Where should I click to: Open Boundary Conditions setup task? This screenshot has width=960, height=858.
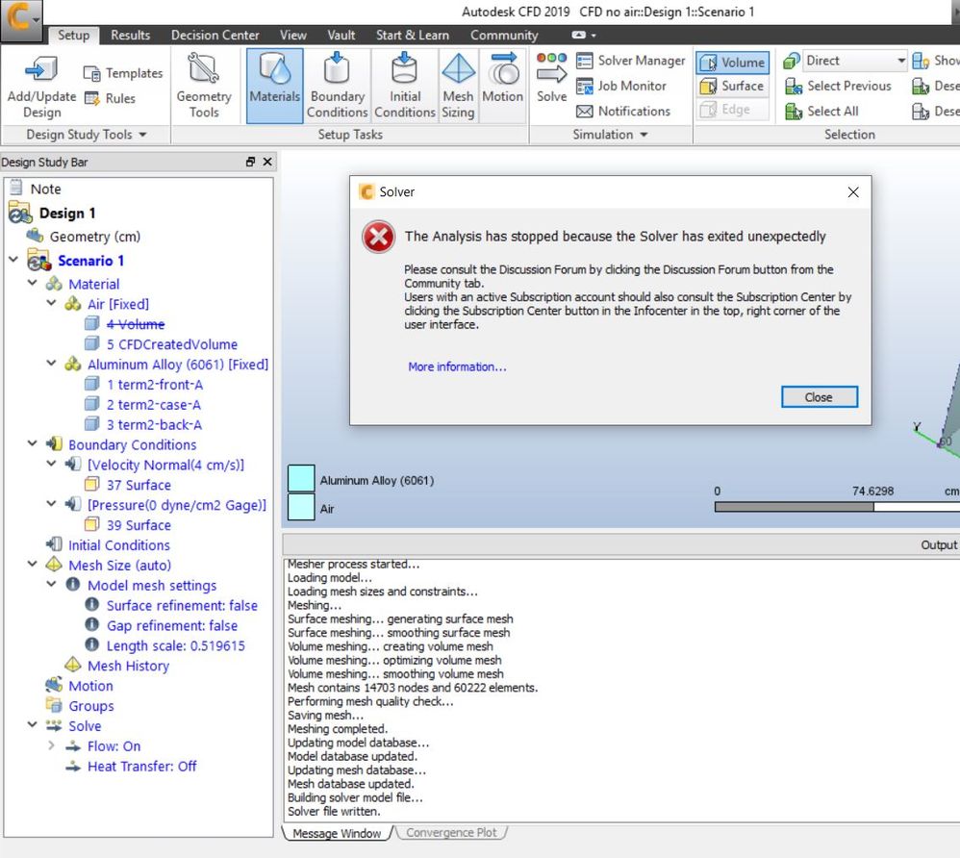pyautogui.click(x=337, y=86)
